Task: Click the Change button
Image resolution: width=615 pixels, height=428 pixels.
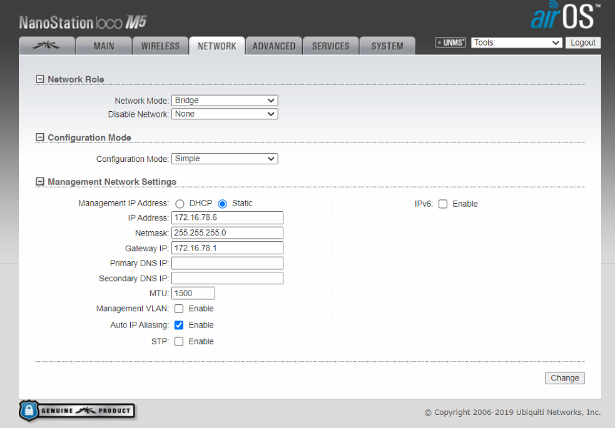Action: coord(565,378)
